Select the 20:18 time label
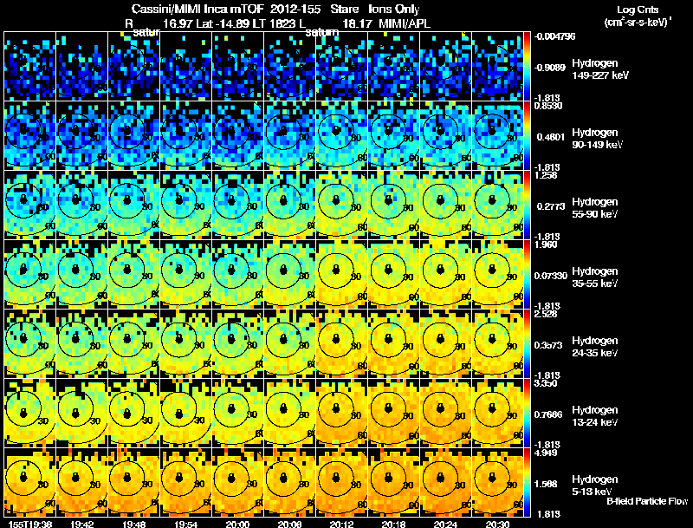 [x=393, y=524]
